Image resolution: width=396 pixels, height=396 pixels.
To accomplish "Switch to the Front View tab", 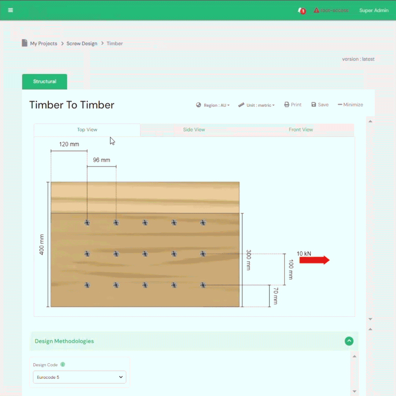I will click(x=301, y=130).
